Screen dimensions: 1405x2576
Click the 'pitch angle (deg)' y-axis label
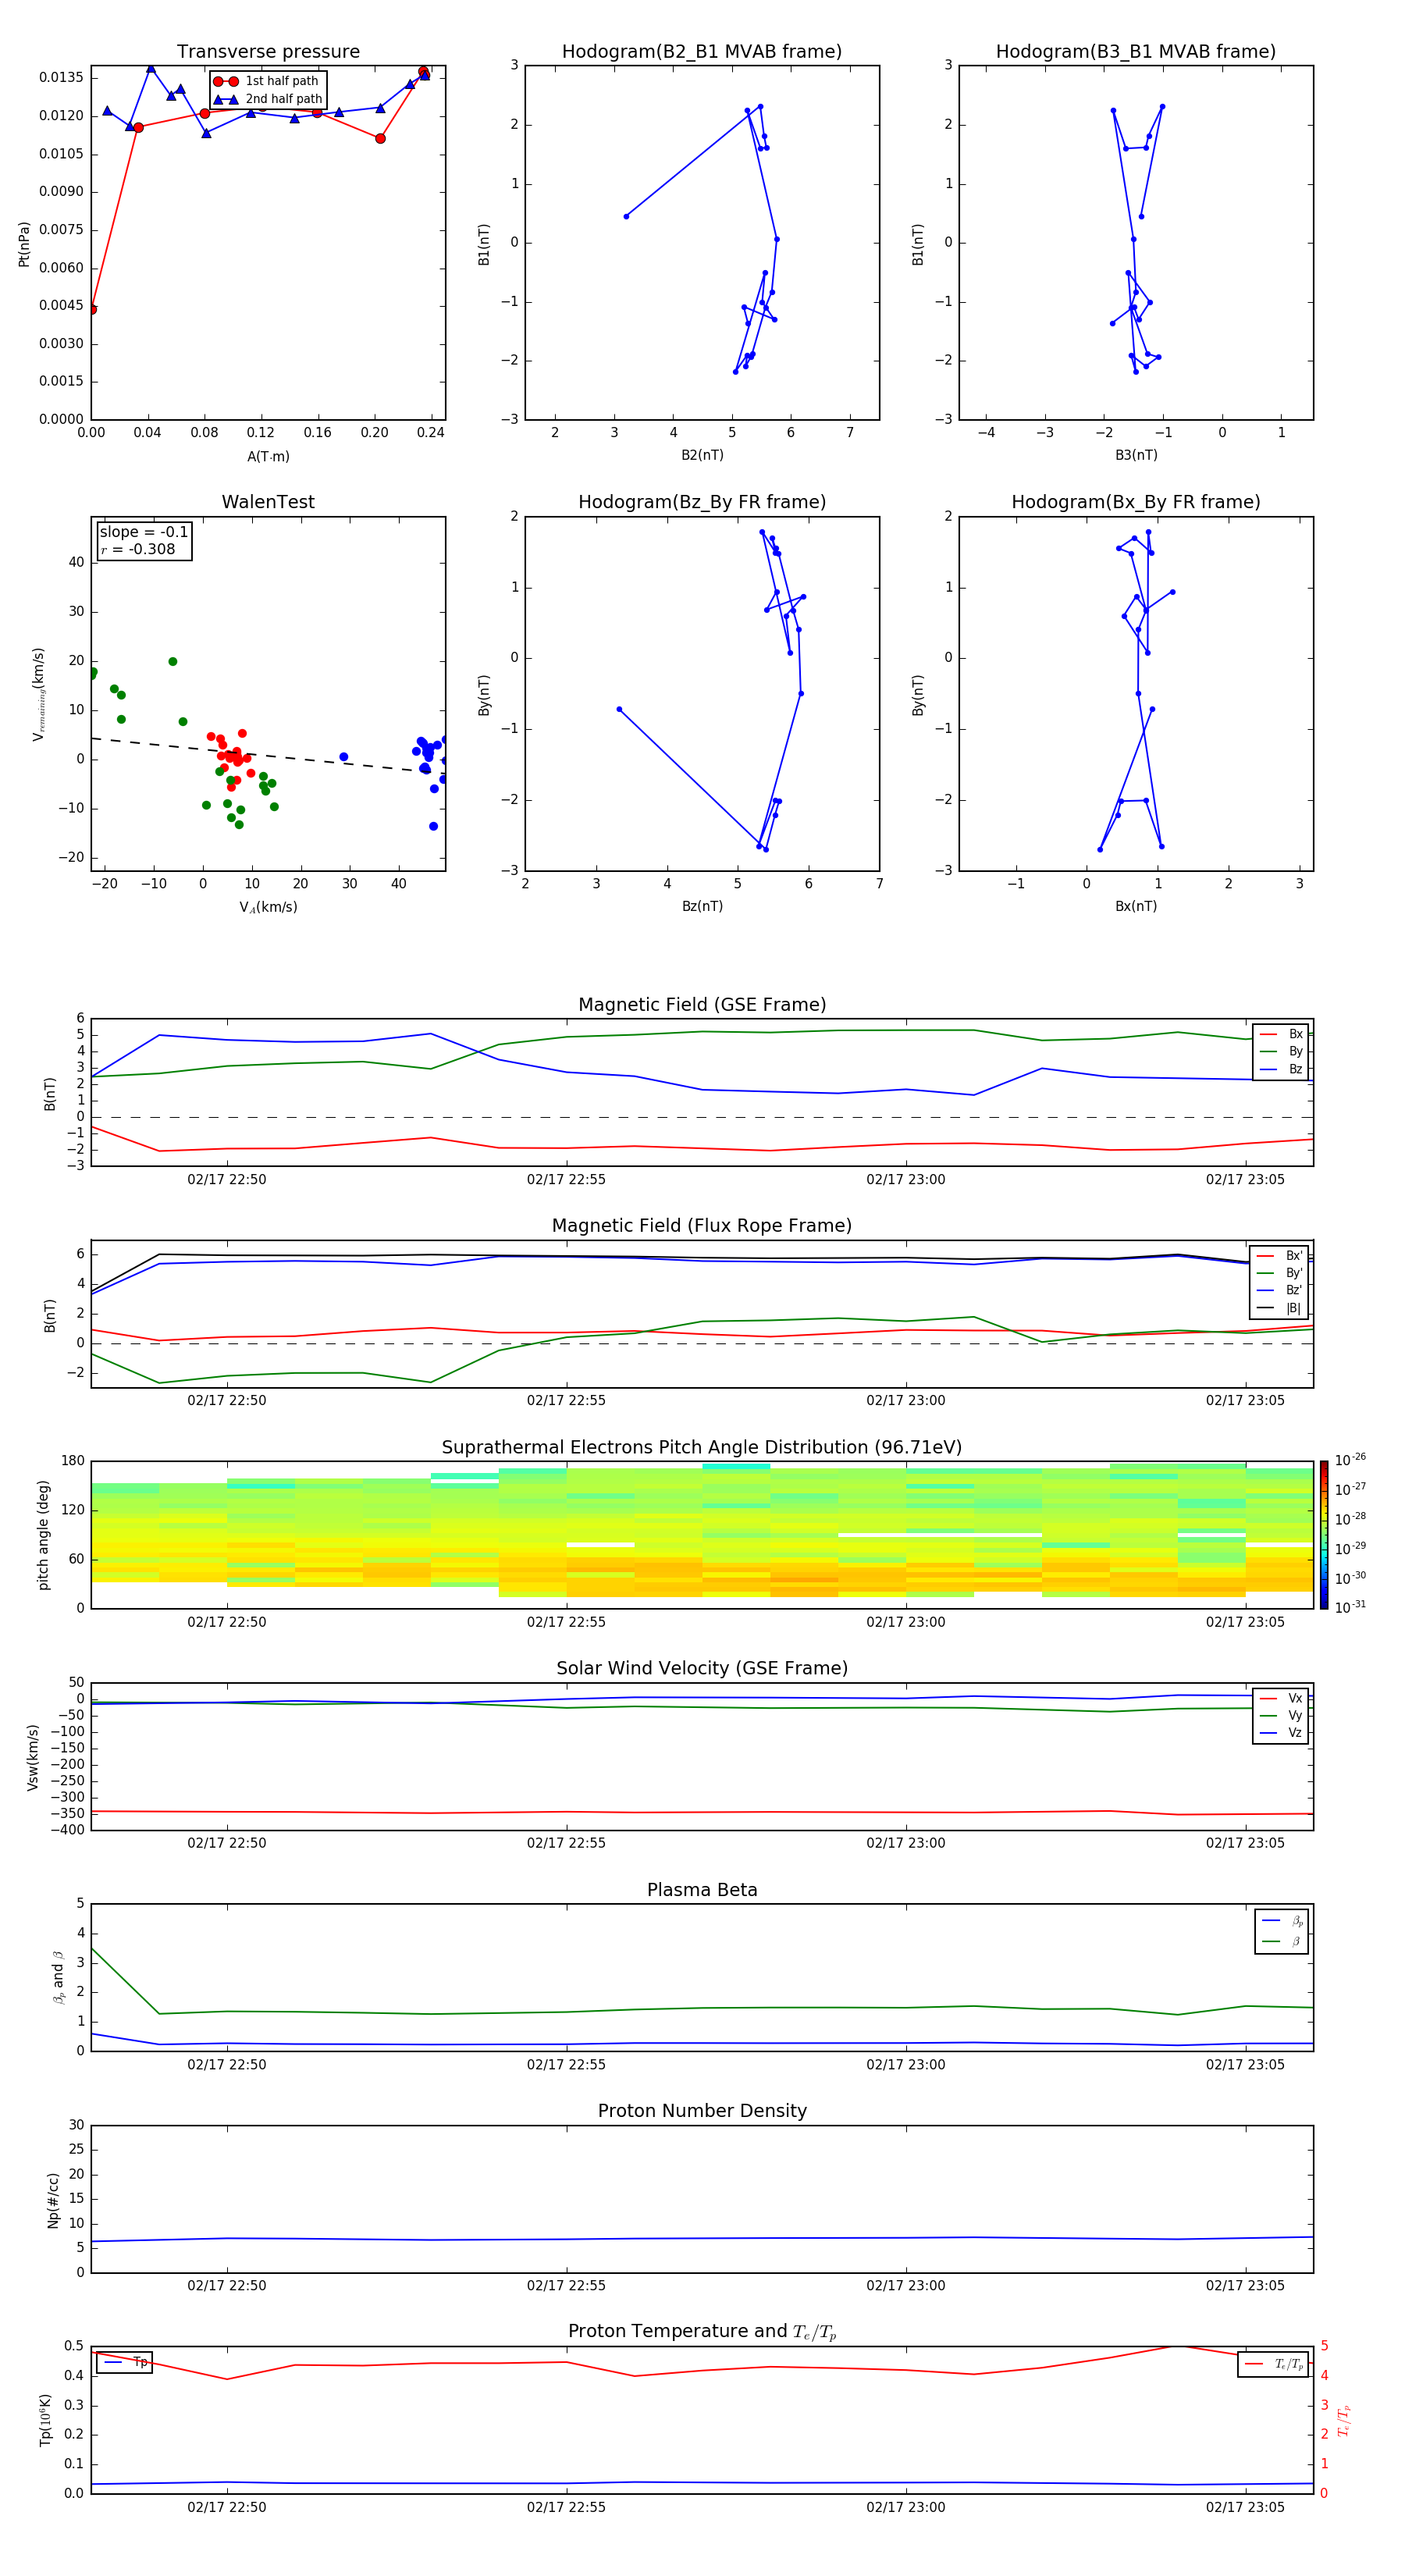[43, 1535]
